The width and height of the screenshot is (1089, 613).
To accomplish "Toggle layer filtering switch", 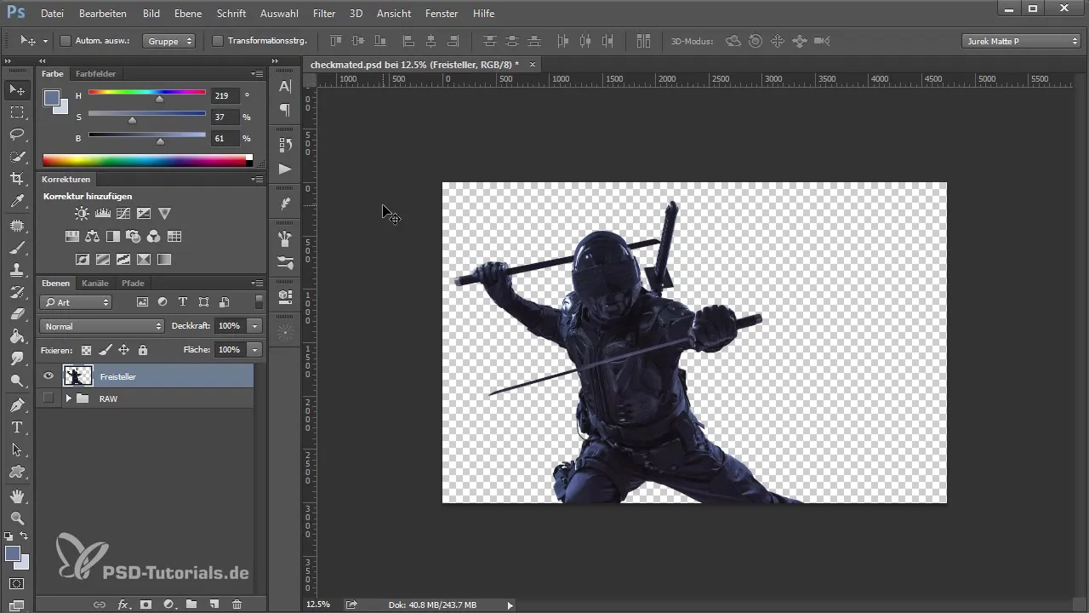I will coord(259,302).
